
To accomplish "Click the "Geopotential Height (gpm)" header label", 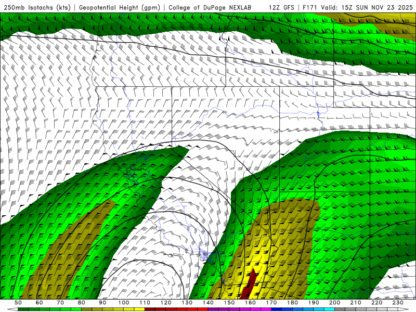I will pos(120,7).
